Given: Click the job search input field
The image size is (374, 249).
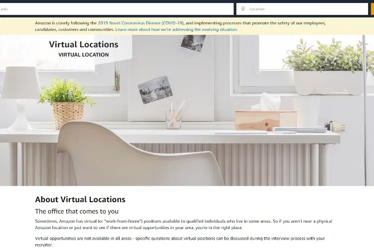Looking at the screenshot, I should (117, 9).
